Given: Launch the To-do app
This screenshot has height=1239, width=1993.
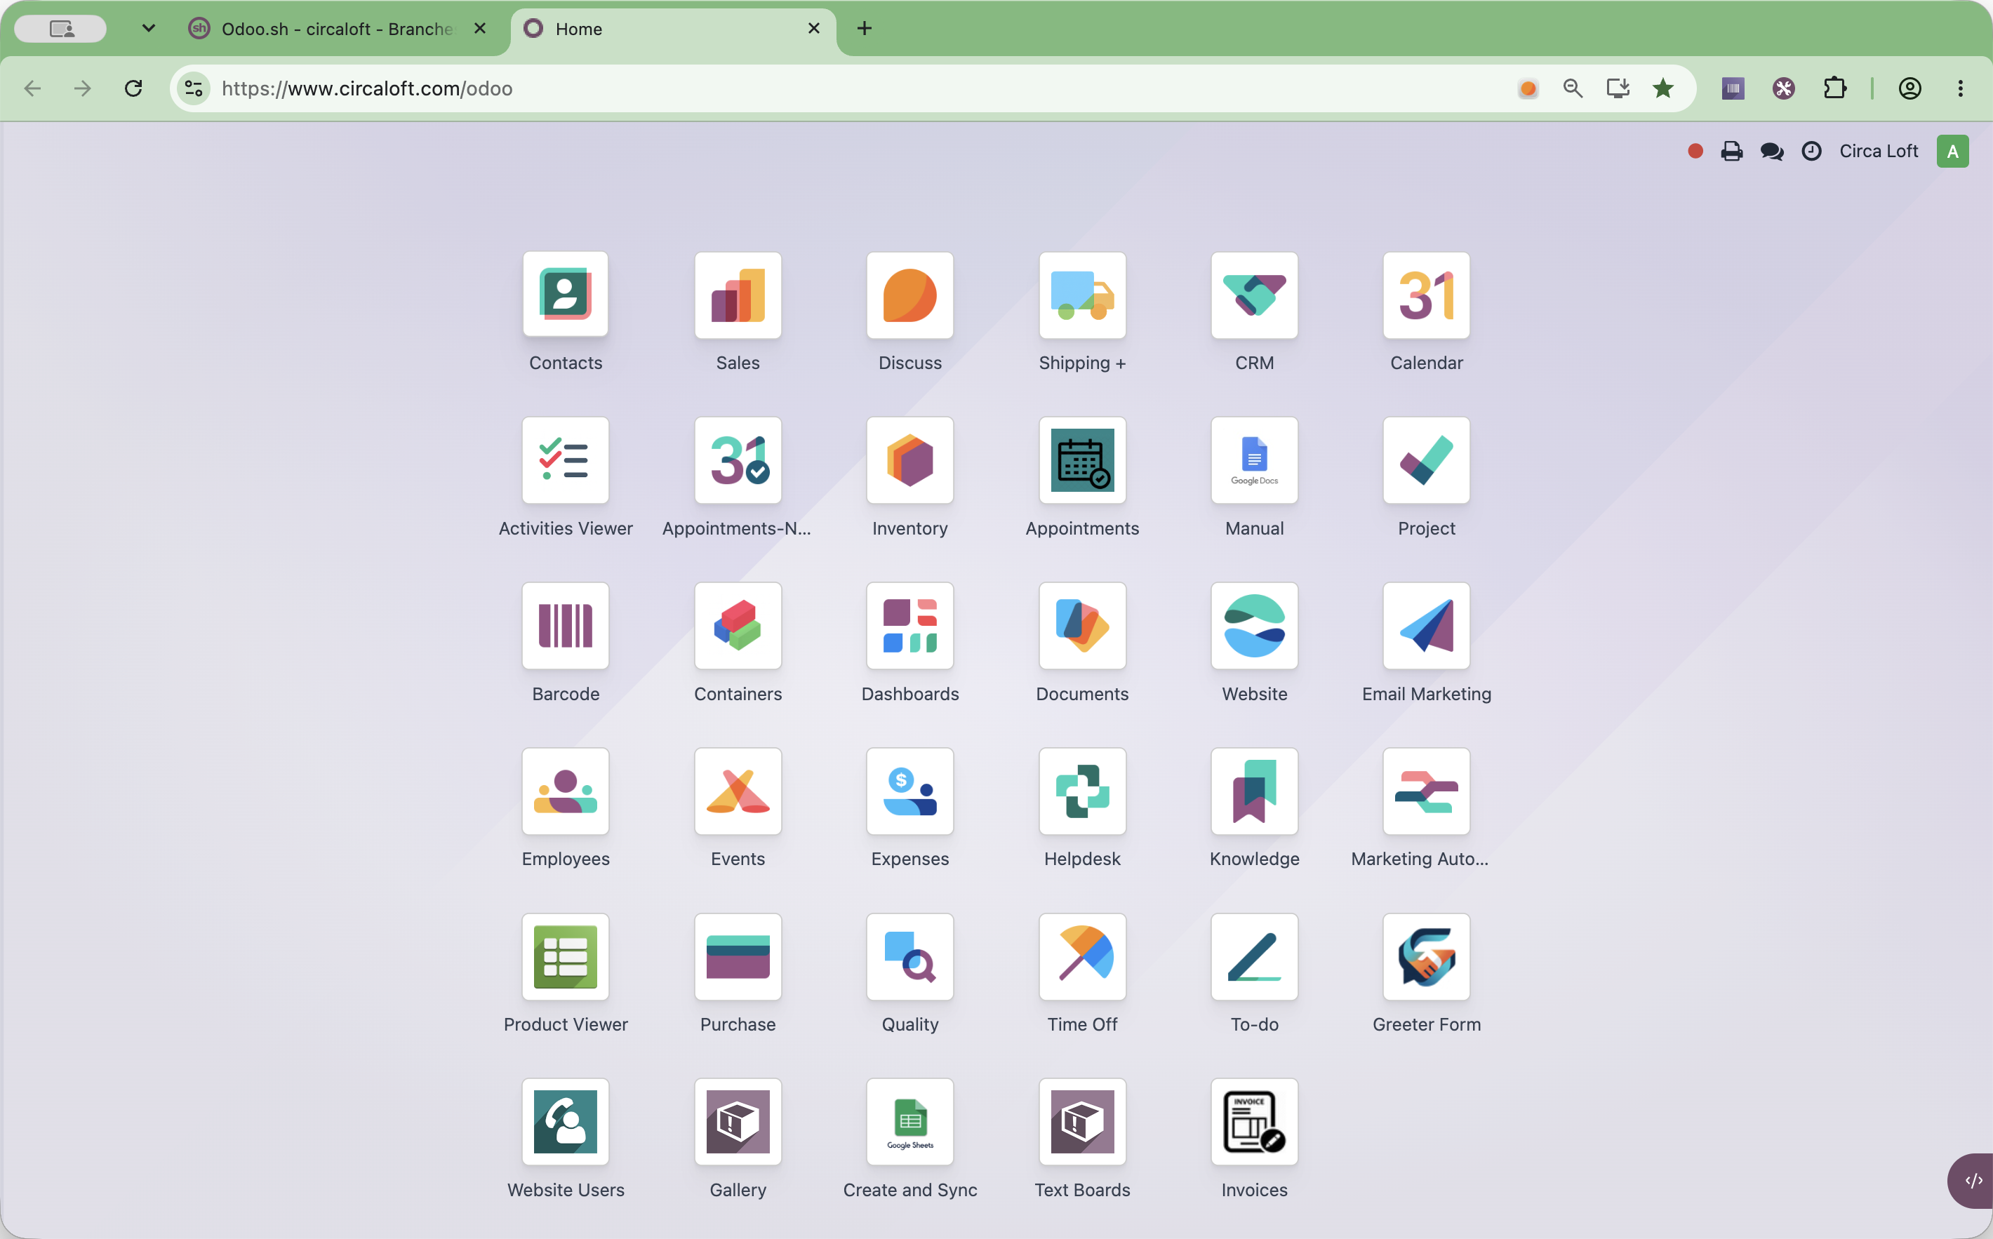Looking at the screenshot, I should tap(1254, 957).
